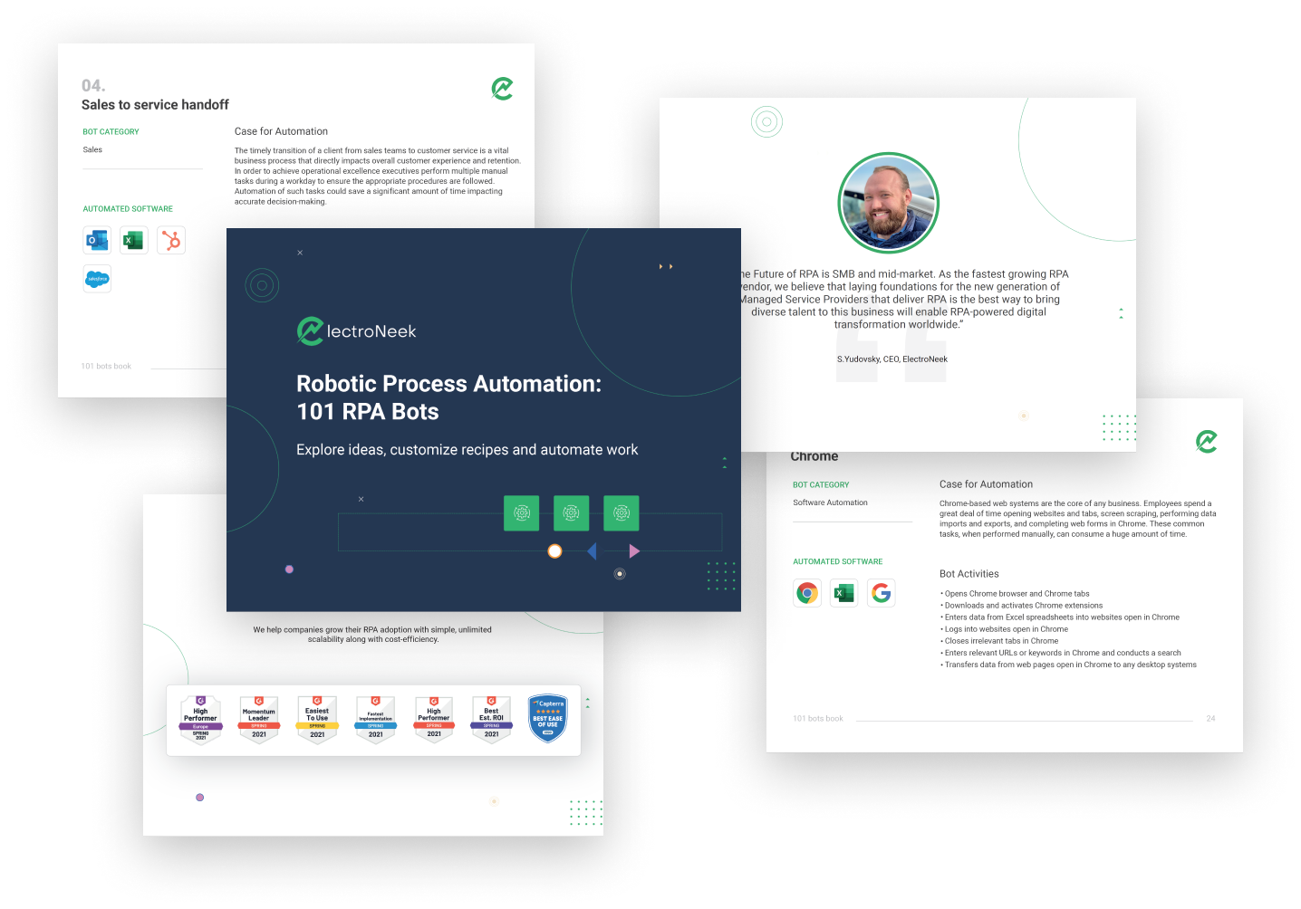Viewport: 1301px width, 909px height.
Task: Click the Excel icon on the Chrome slide
Action: (x=844, y=593)
